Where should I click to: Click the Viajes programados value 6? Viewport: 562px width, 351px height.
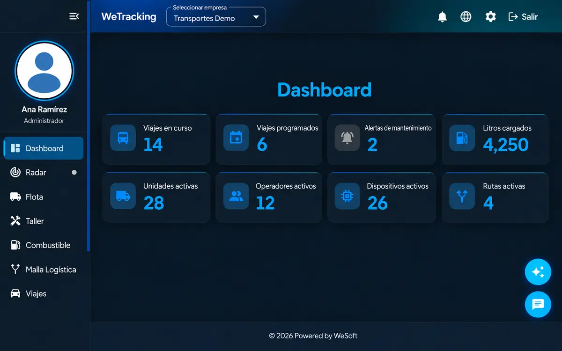tap(262, 145)
